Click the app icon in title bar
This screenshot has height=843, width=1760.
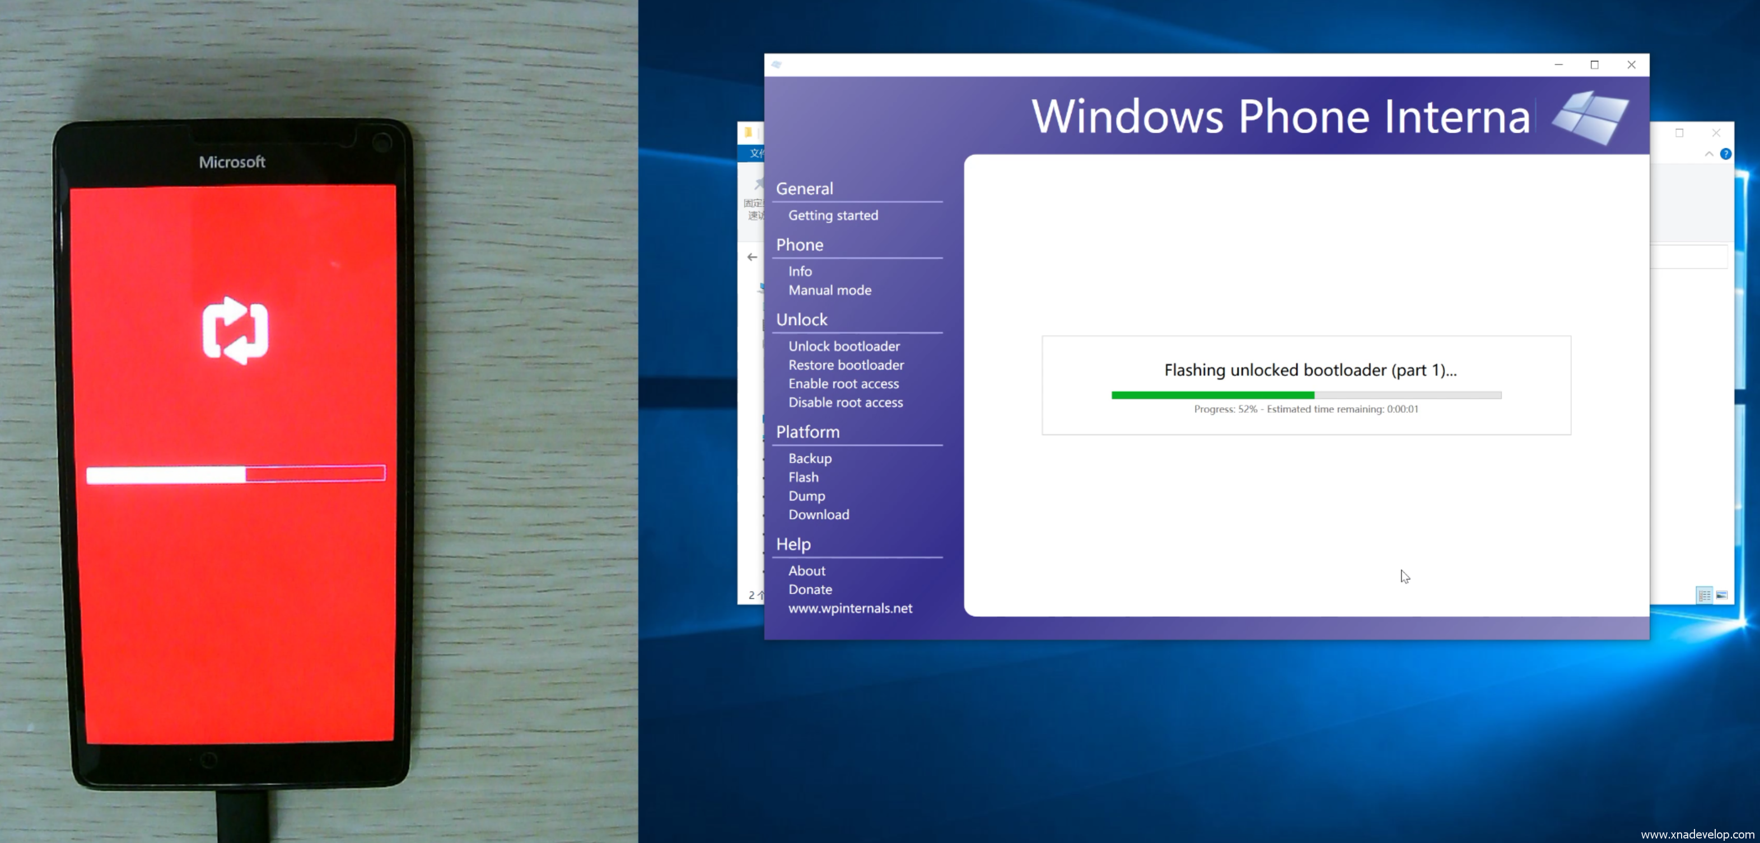[x=776, y=65]
